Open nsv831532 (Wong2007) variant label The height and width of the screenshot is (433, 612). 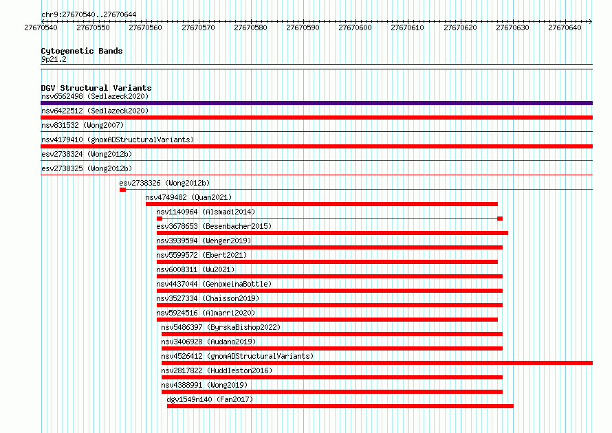click(83, 125)
